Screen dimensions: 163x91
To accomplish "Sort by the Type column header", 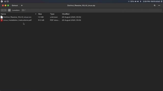I will point(52,14).
